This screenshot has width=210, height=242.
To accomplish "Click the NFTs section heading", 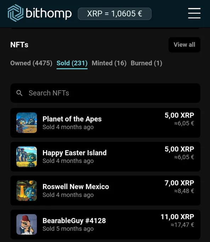I will (19, 45).
